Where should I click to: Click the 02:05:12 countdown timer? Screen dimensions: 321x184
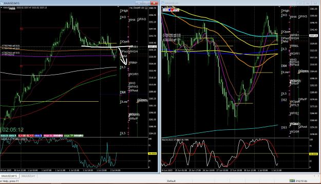coord(13,130)
